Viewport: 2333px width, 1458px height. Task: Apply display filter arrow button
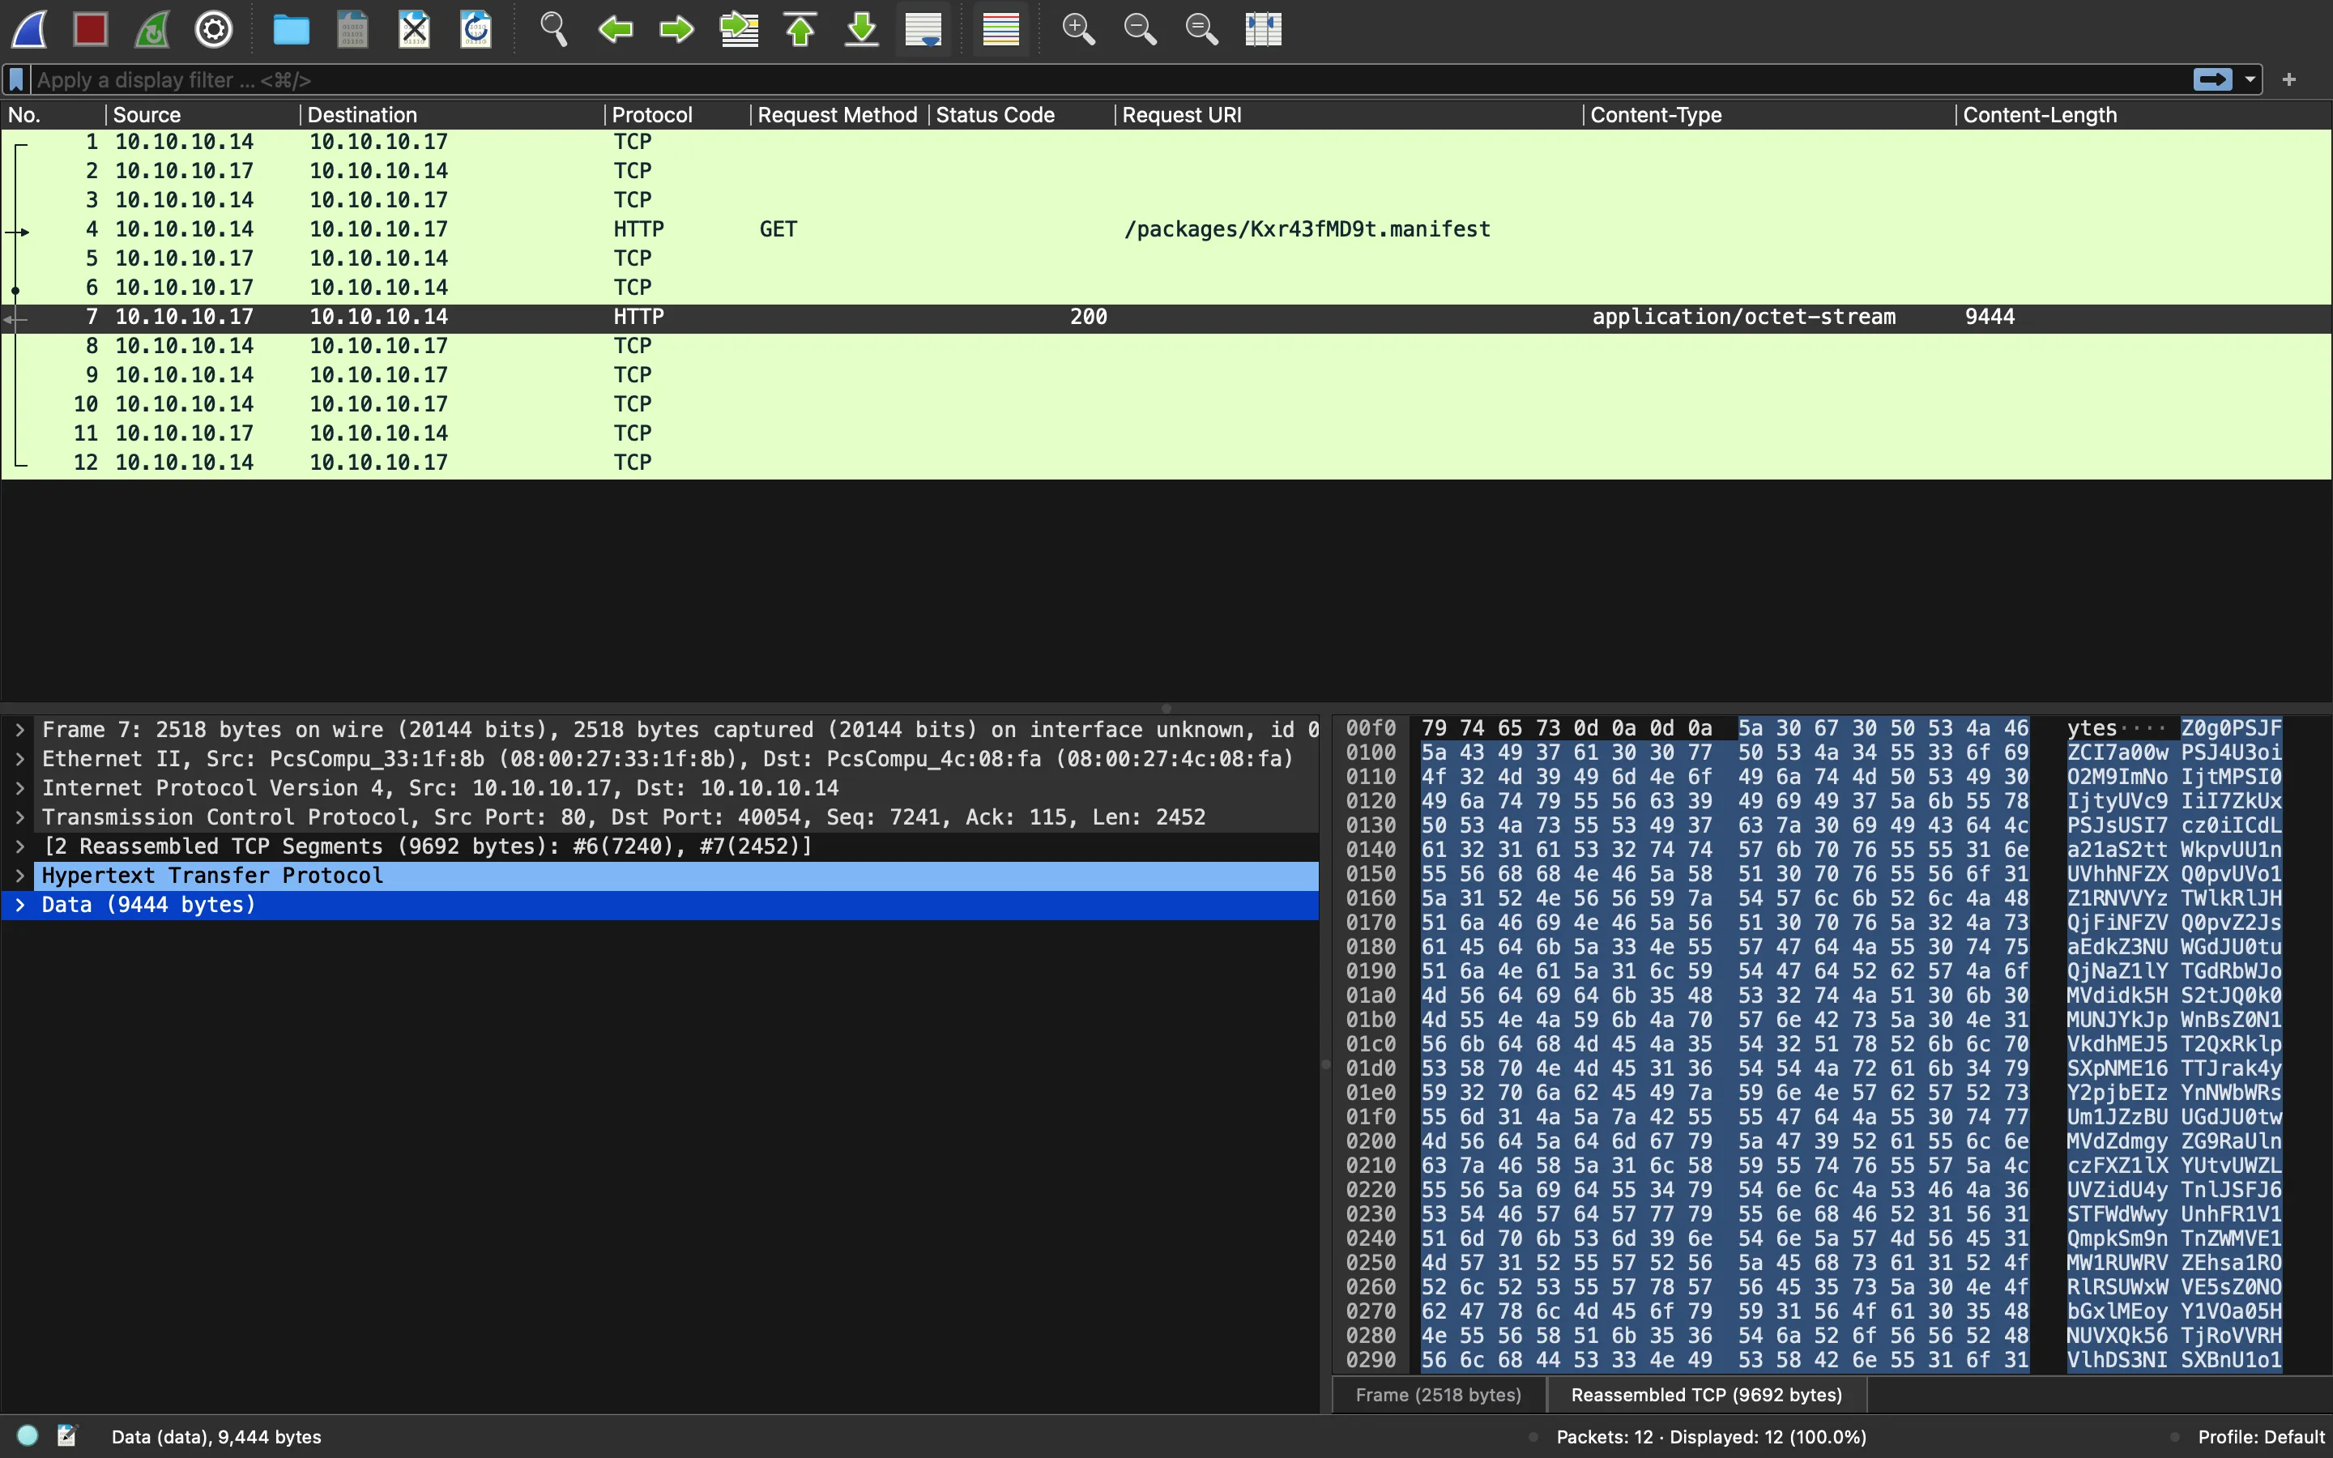coord(2212,80)
